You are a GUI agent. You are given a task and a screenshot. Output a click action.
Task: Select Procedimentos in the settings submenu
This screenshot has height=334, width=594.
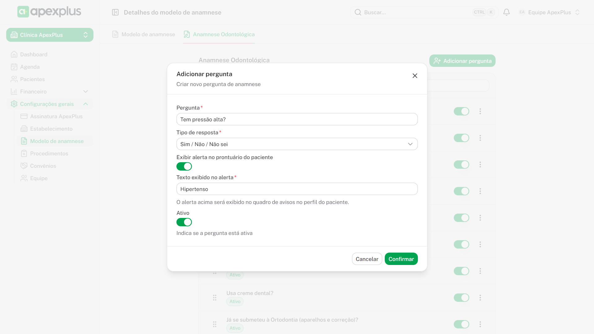(x=49, y=154)
